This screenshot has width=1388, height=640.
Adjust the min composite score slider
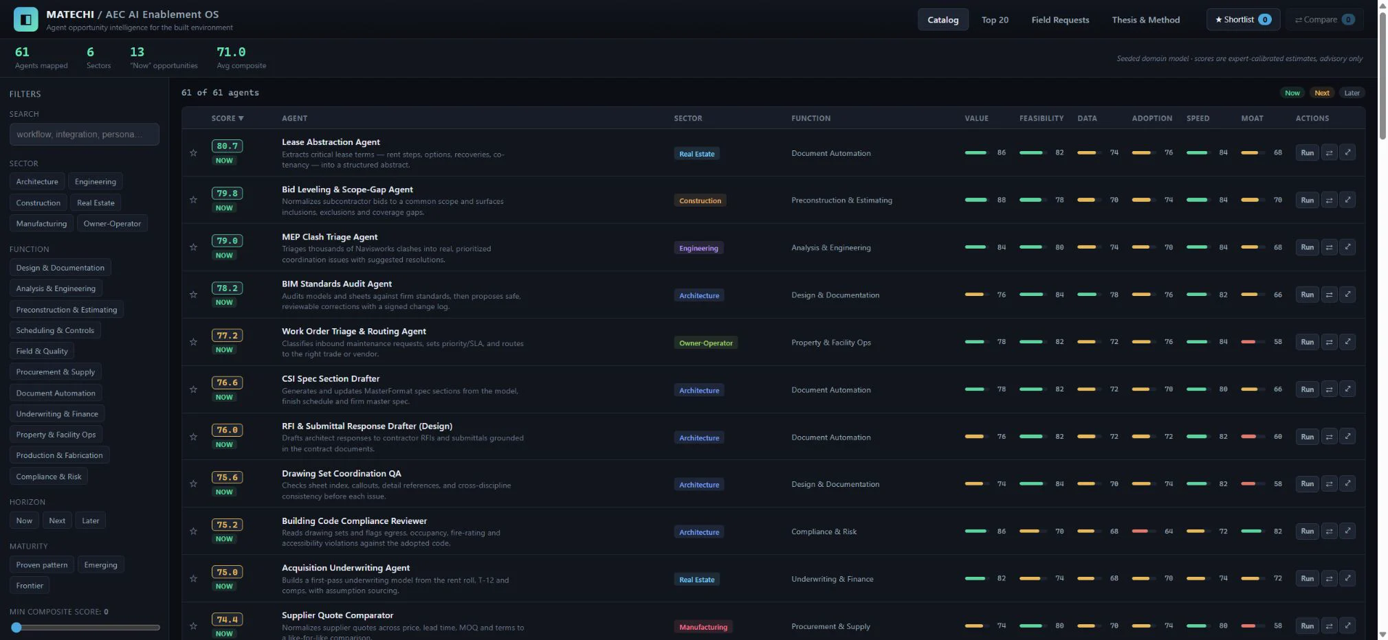tap(85, 627)
